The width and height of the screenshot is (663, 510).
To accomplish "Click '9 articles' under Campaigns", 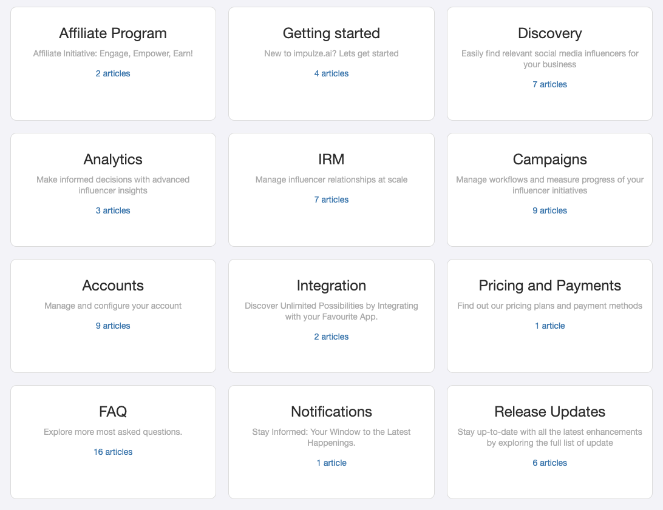I will click(549, 210).
